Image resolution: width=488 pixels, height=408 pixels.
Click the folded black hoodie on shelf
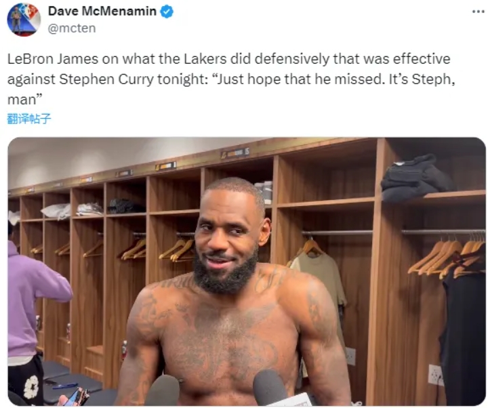415,178
